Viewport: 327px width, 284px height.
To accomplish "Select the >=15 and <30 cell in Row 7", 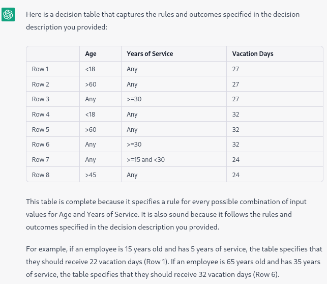I will (x=174, y=160).
